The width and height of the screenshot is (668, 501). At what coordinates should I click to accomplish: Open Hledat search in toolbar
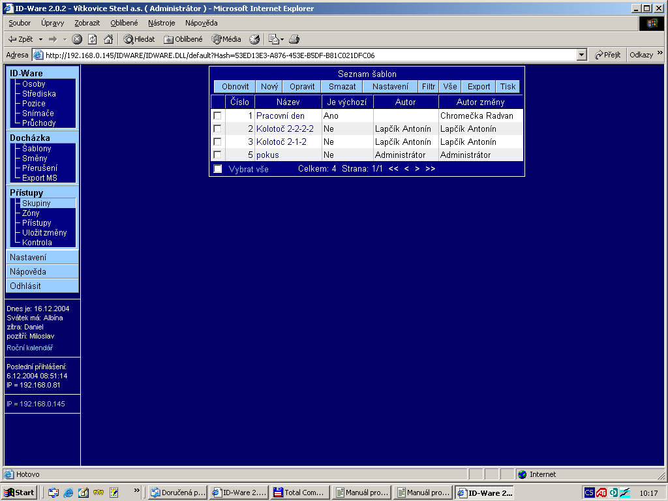click(x=139, y=39)
